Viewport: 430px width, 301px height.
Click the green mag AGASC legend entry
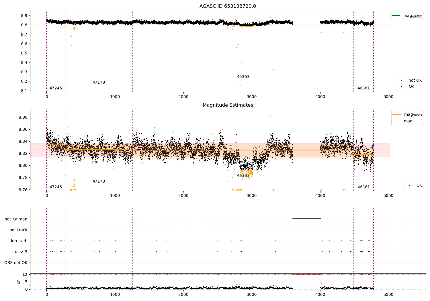[407, 16]
